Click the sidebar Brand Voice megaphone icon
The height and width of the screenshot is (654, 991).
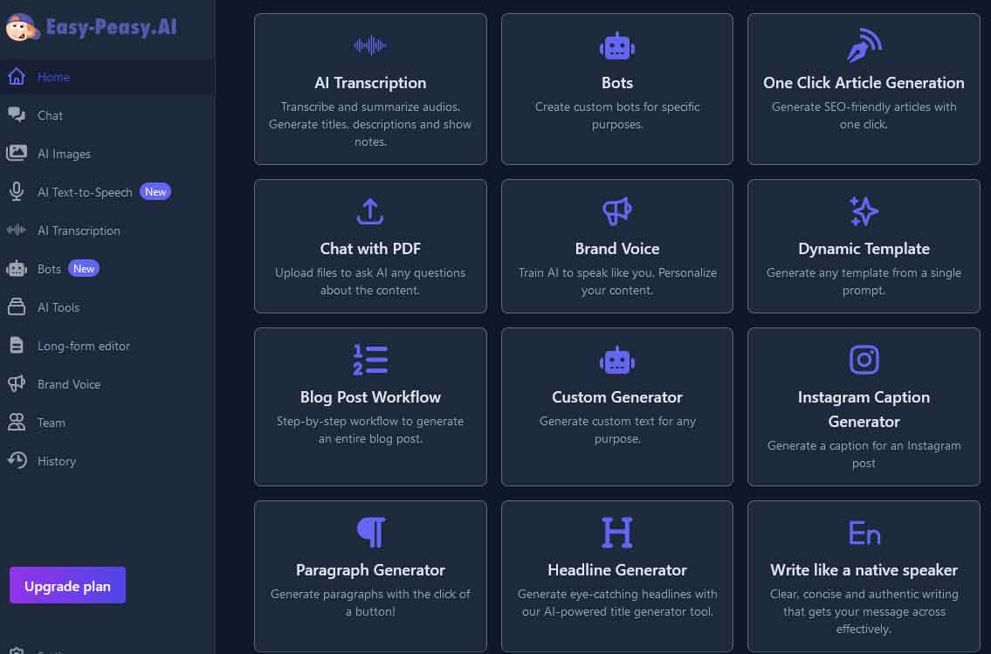17,383
